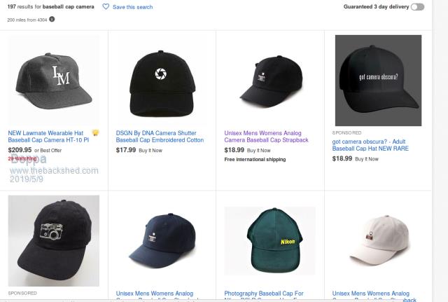Click the heart icon beside Save this search
448x302 pixels.
(106, 7)
